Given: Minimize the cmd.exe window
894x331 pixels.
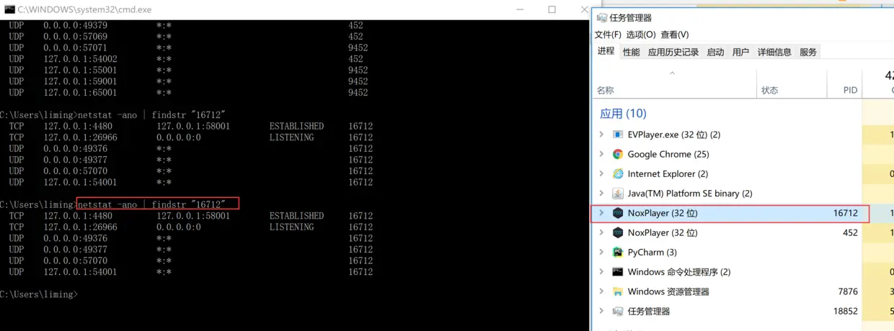Looking at the screenshot, I should point(519,9).
